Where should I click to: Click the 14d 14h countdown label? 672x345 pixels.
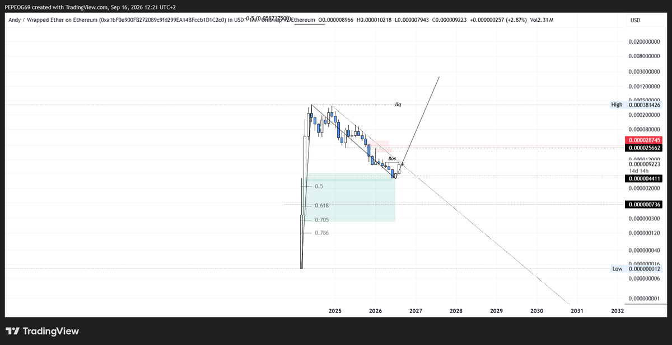point(638,171)
